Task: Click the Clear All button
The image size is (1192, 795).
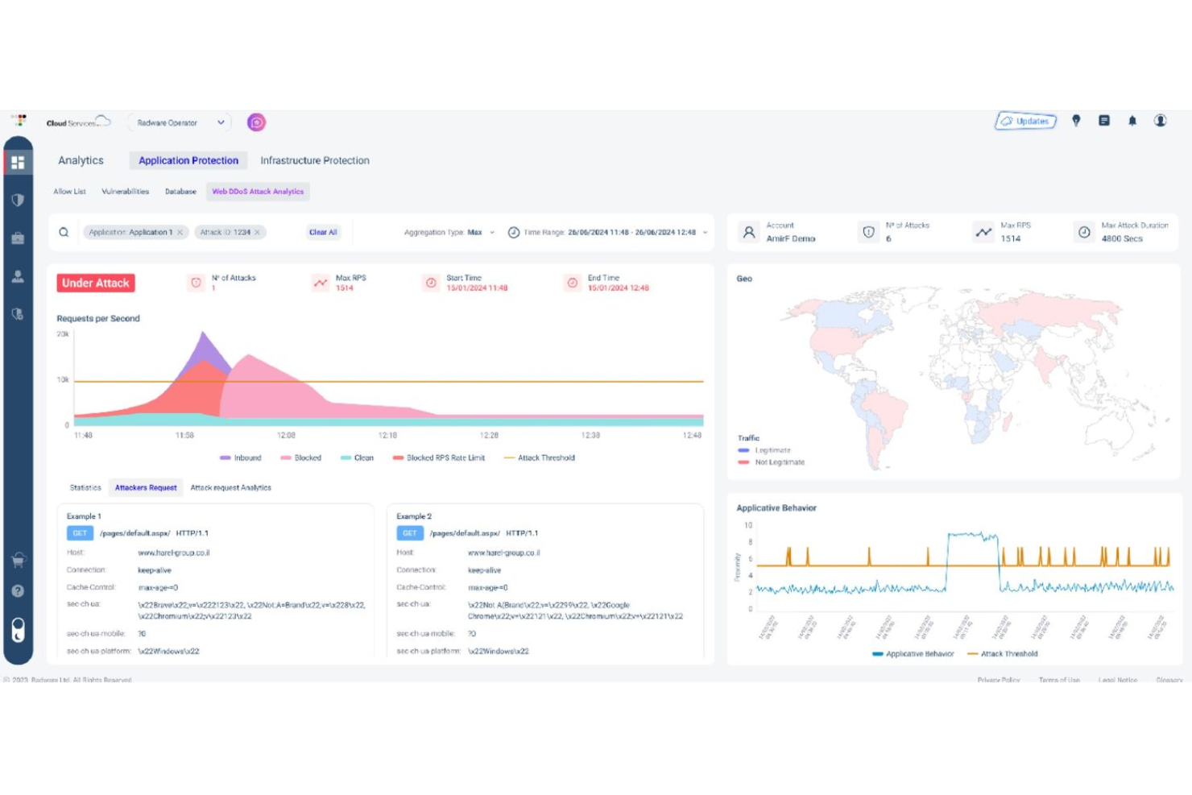Action: (322, 232)
